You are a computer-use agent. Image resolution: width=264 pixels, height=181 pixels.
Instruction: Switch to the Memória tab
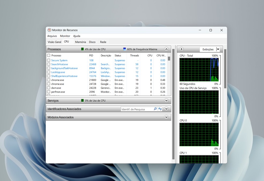click(x=80, y=42)
